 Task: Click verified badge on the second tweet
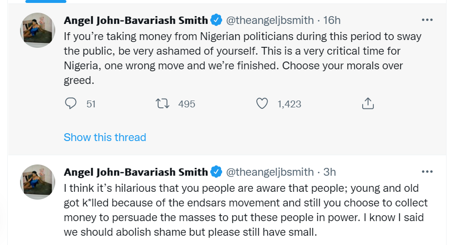tap(216, 172)
